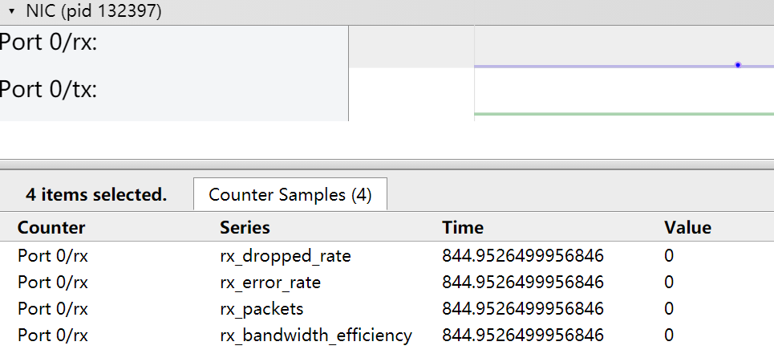Select the NIC (pid 132397) header label
The image size is (774, 362).
pos(93,11)
